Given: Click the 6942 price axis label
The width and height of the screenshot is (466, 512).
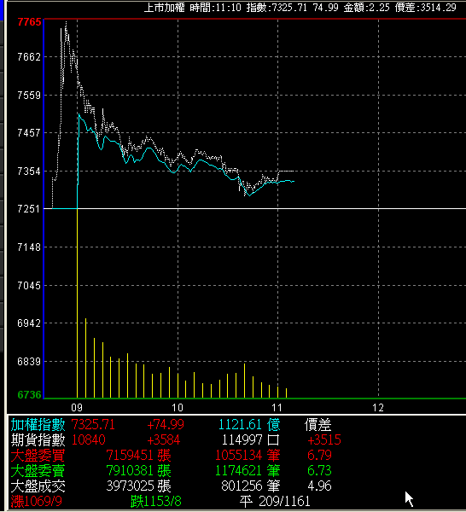Looking at the screenshot, I should pos(29,323).
